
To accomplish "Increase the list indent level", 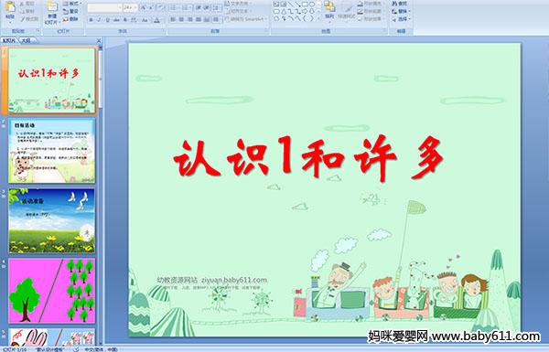I will (207, 7).
